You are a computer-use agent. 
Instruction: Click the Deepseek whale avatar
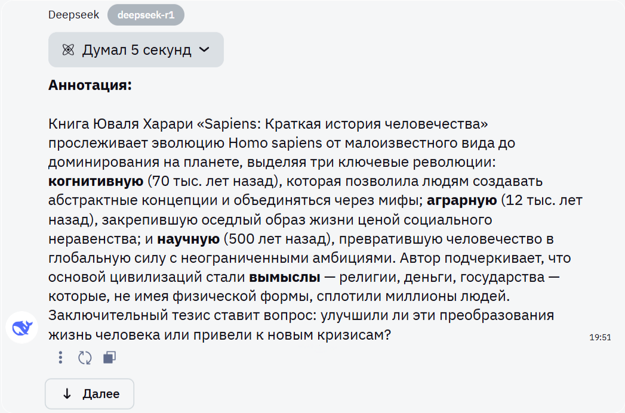(21, 327)
